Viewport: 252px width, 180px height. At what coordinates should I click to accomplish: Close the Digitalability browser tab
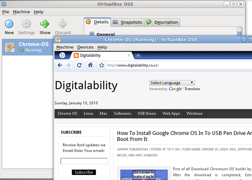[129, 56]
